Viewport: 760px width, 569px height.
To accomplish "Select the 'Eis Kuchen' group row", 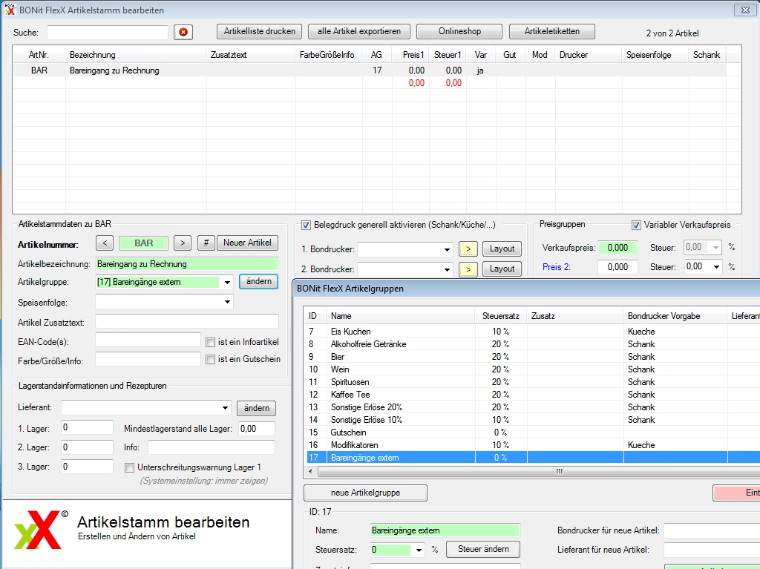I will coord(531,332).
